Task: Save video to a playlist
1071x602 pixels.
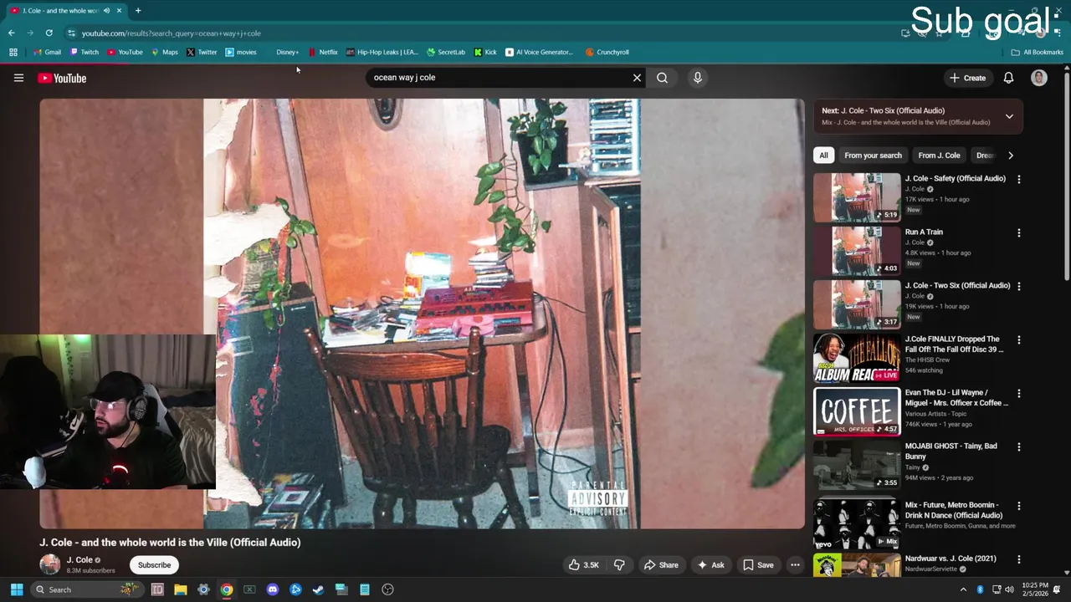Action: point(758,565)
